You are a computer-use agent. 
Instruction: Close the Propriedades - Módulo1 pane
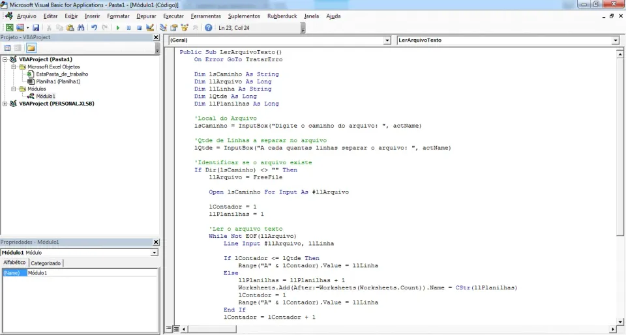tap(156, 242)
